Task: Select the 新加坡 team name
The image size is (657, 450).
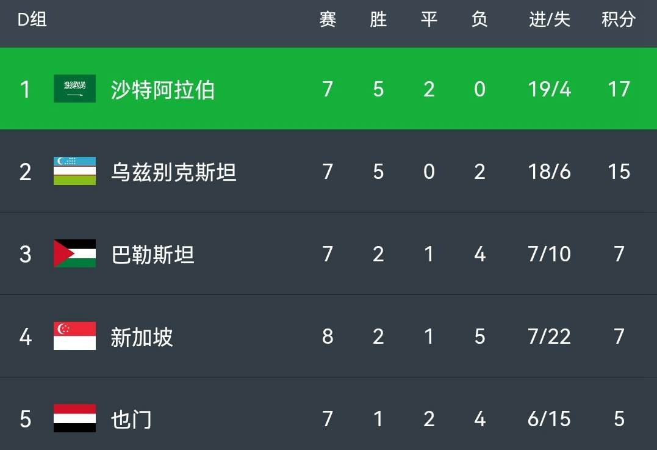Action: [142, 337]
